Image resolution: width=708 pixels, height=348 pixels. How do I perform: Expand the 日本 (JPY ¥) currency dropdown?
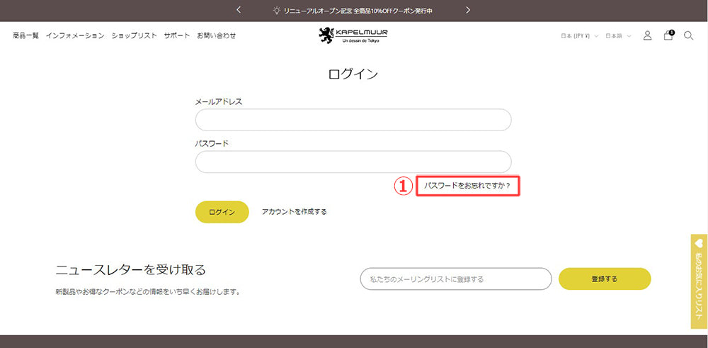tap(579, 35)
